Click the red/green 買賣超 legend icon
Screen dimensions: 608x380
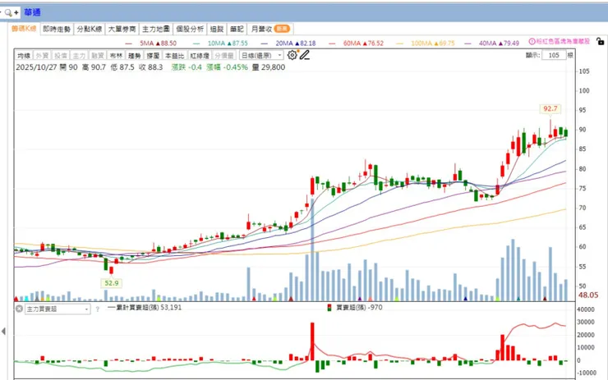click(x=329, y=308)
